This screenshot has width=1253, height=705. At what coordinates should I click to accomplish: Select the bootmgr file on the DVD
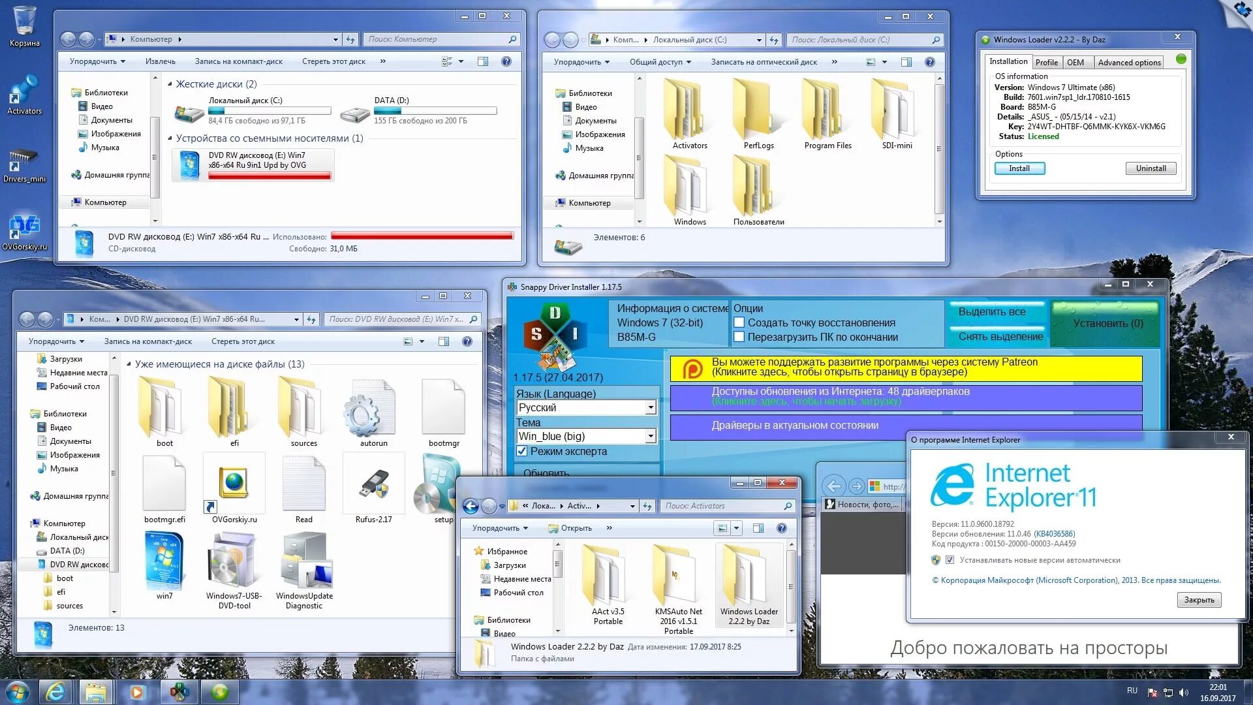pos(444,413)
